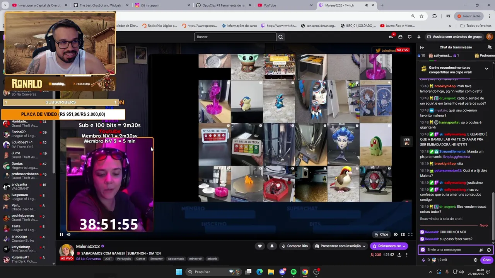Open a new browser tab
The width and height of the screenshot is (495, 278).
[382, 5]
